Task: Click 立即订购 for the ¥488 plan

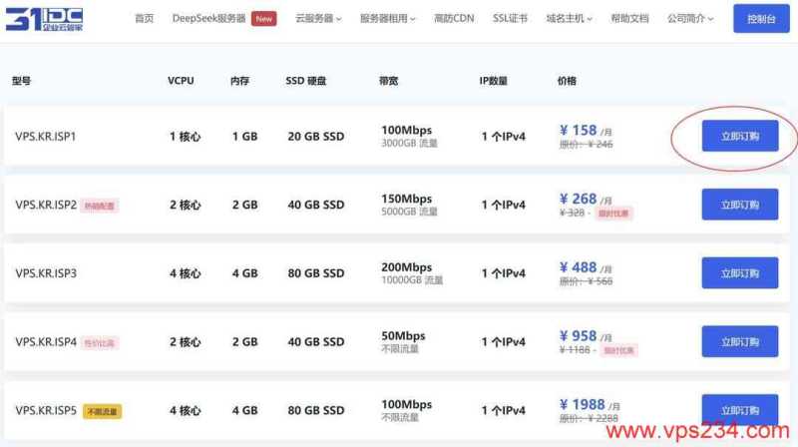Action: click(739, 272)
